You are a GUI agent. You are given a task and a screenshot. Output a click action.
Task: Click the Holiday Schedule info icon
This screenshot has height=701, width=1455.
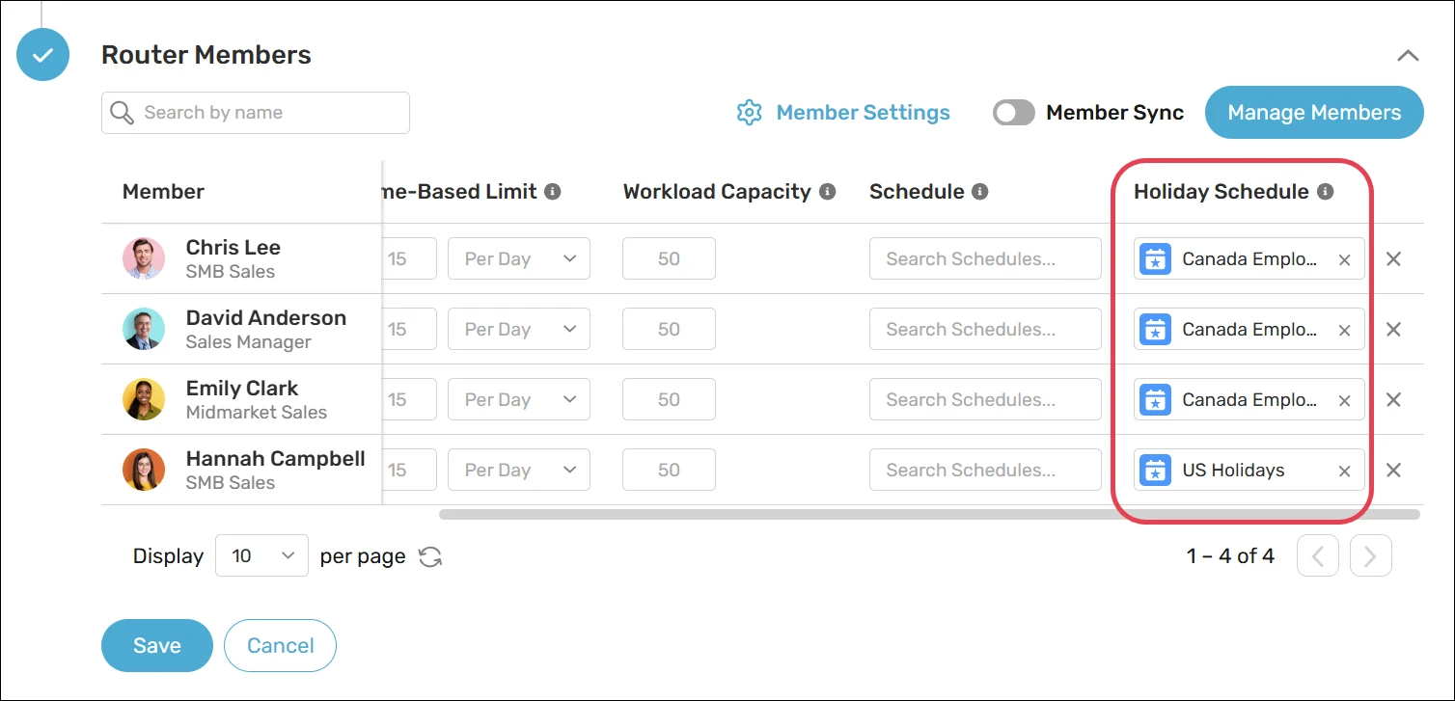click(x=1326, y=192)
